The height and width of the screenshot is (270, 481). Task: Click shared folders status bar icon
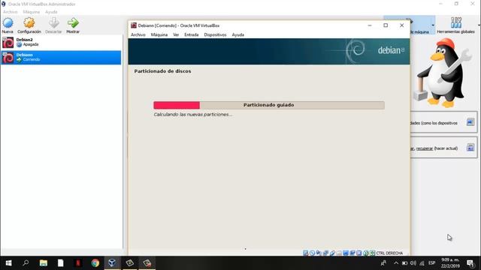coord(339,253)
